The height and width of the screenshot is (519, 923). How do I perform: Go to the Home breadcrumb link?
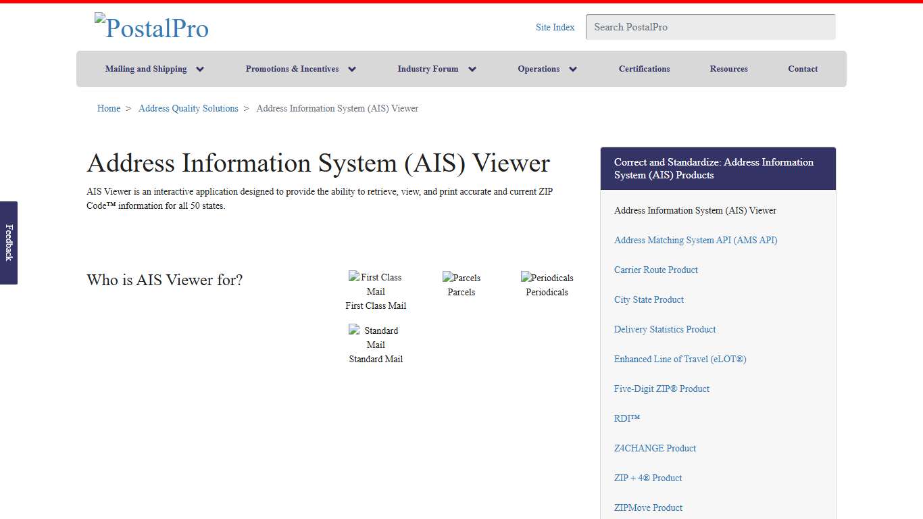(108, 108)
